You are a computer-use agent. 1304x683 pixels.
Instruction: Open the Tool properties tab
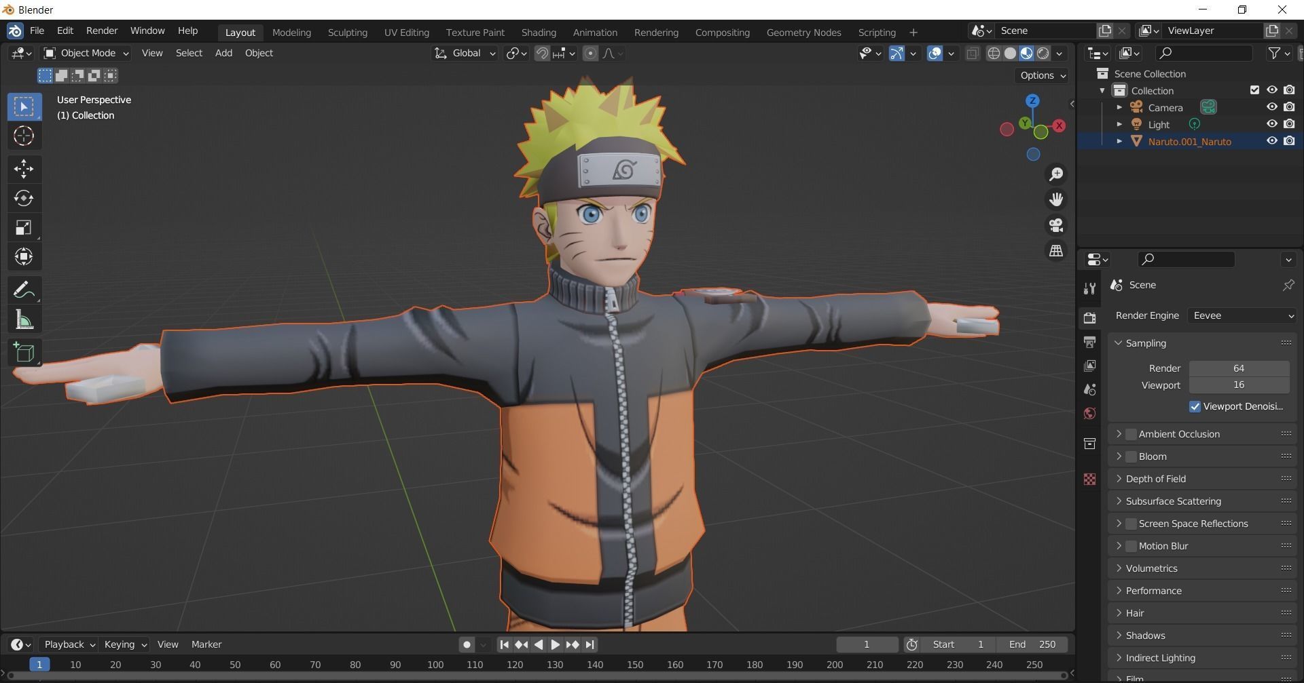tap(1090, 288)
